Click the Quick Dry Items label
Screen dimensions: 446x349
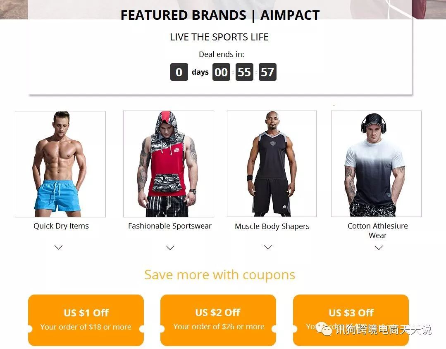[x=61, y=226]
